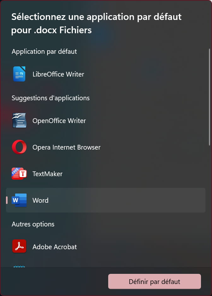This screenshot has width=212, height=296.
Task: Click the TextMaker FREE icon
Action: [x=19, y=174]
